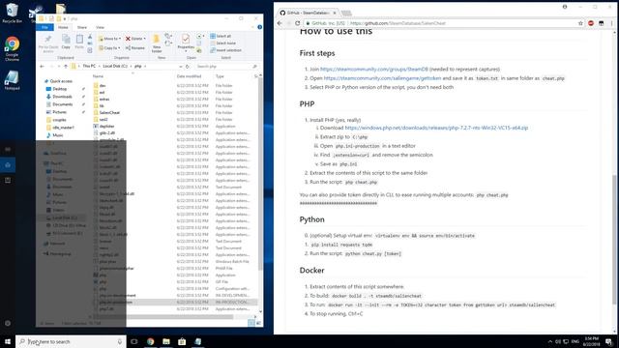Click the Chrome address bar URL

398,23
